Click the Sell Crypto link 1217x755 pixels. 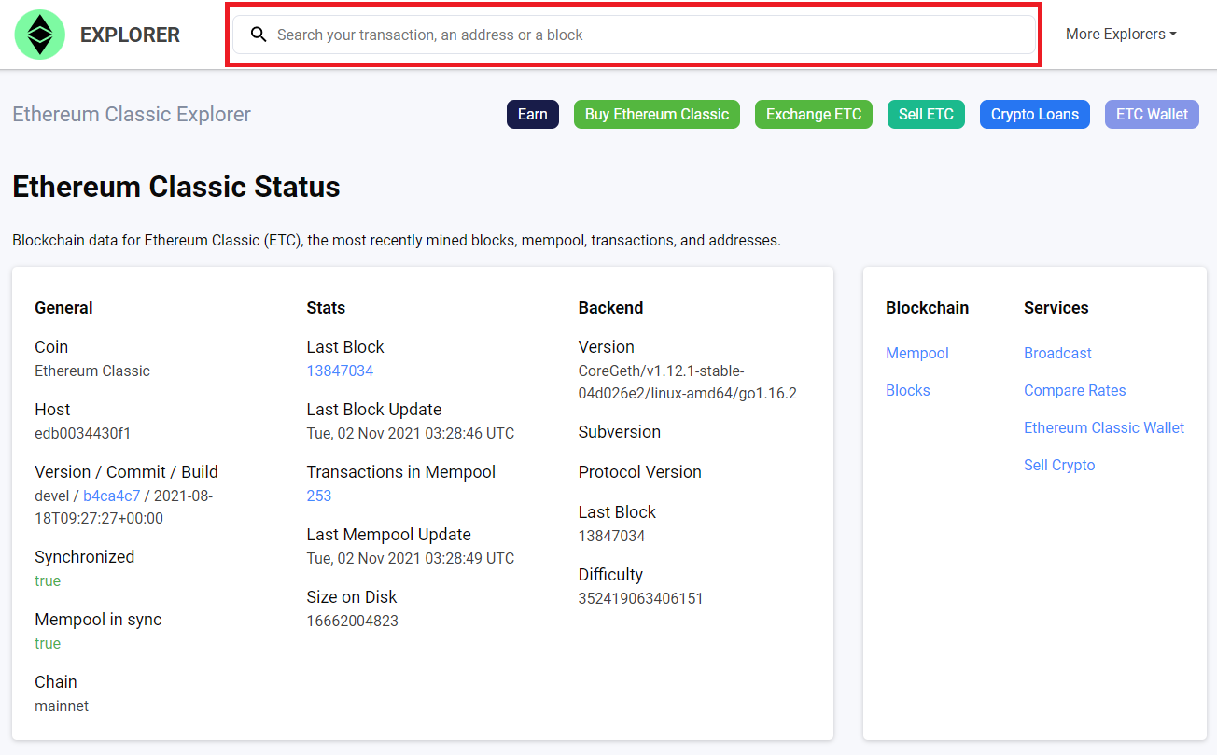point(1059,465)
